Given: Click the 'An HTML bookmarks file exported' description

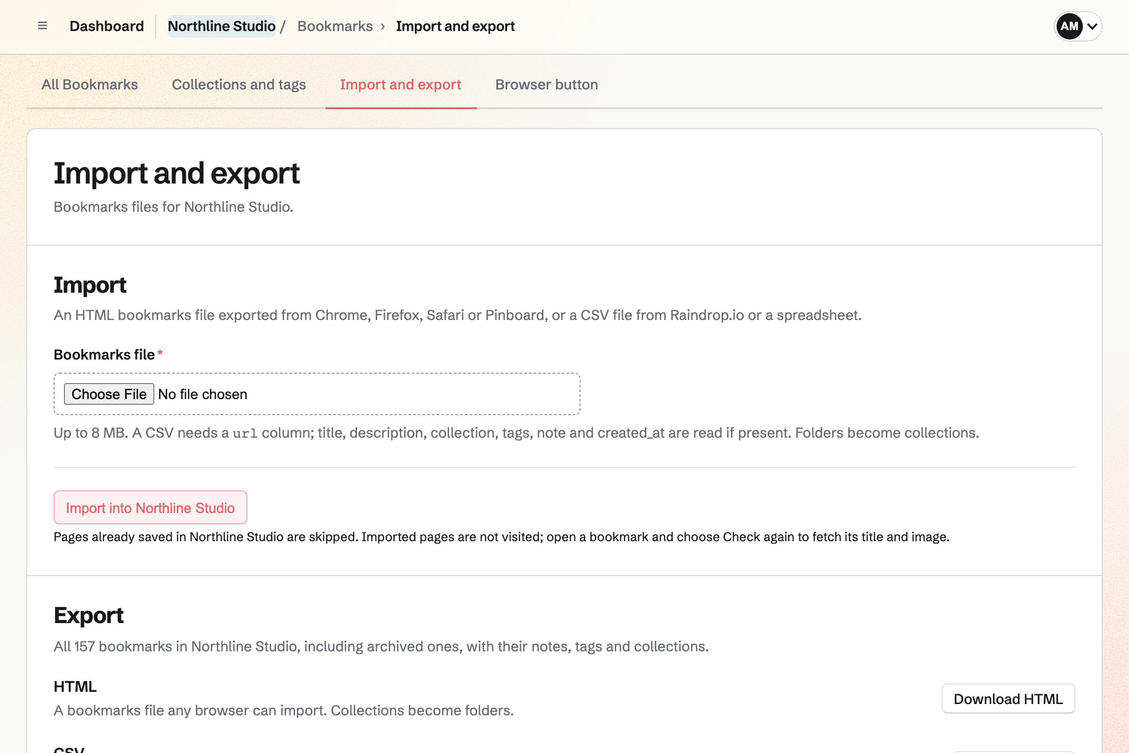Looking at the screenshot, I should (x=457, y=315).
